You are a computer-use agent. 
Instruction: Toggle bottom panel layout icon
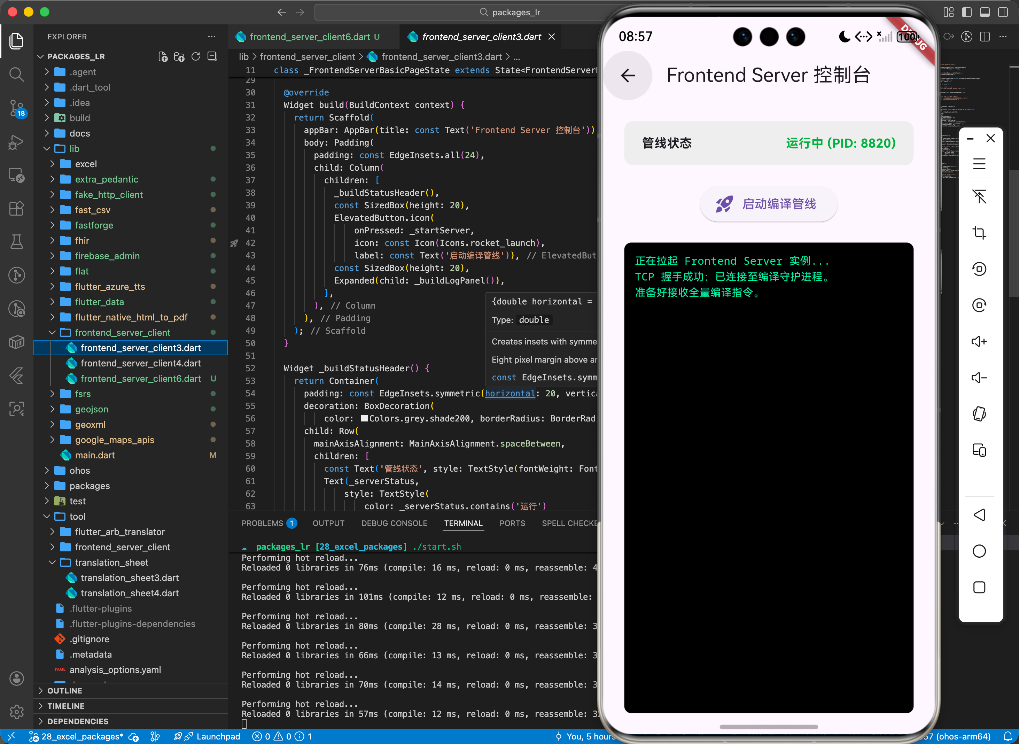[985, 12]
